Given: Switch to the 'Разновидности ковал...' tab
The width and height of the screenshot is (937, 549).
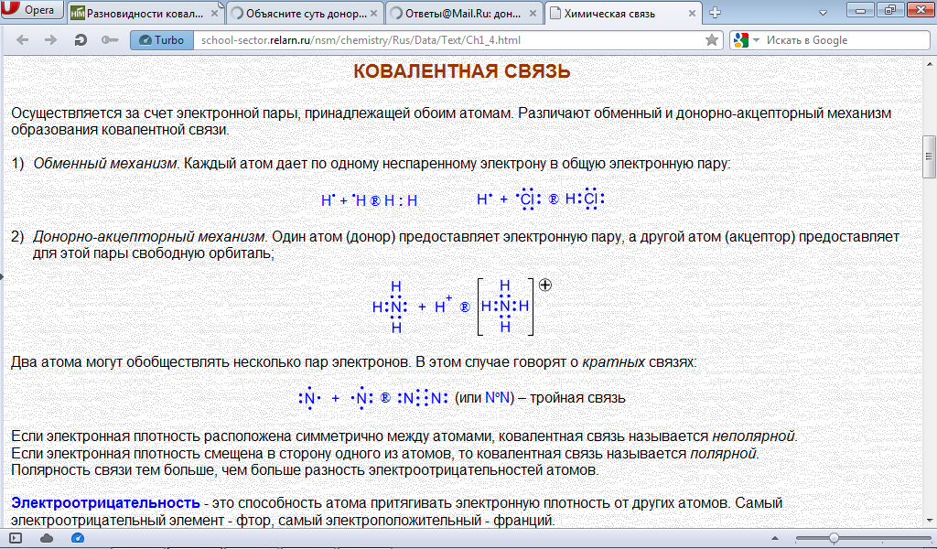Looking at the screenshot, I should 145,13.
